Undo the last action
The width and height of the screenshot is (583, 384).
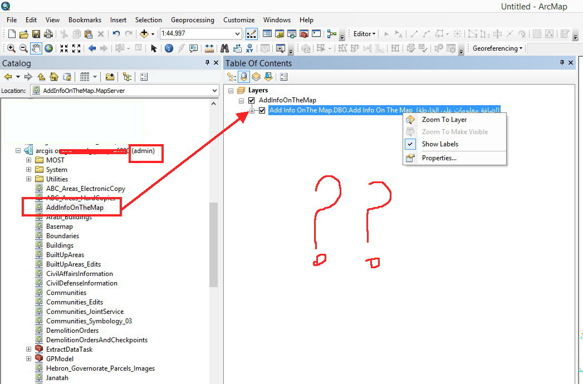pyautogui.click(x=116, y=34)
